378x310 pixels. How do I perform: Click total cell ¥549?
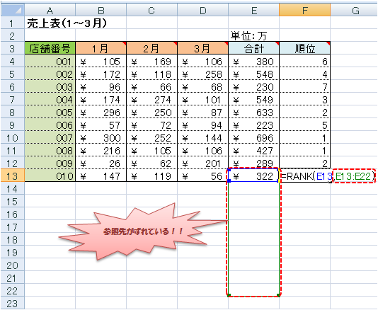pyautogui.click(x=254, y=100)
